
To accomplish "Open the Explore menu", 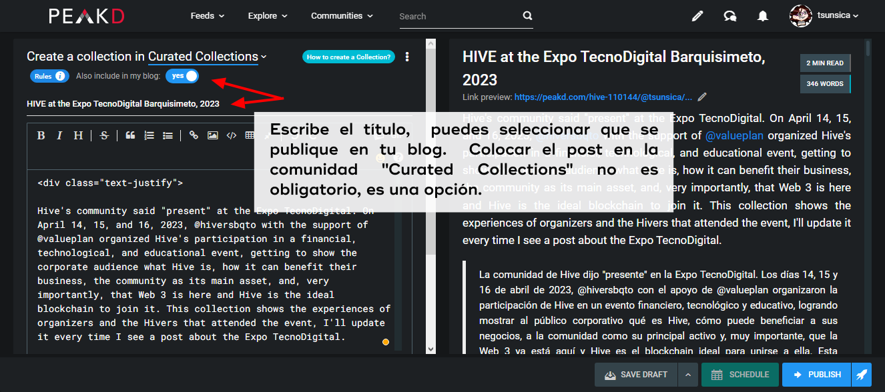I will point(268,16).
